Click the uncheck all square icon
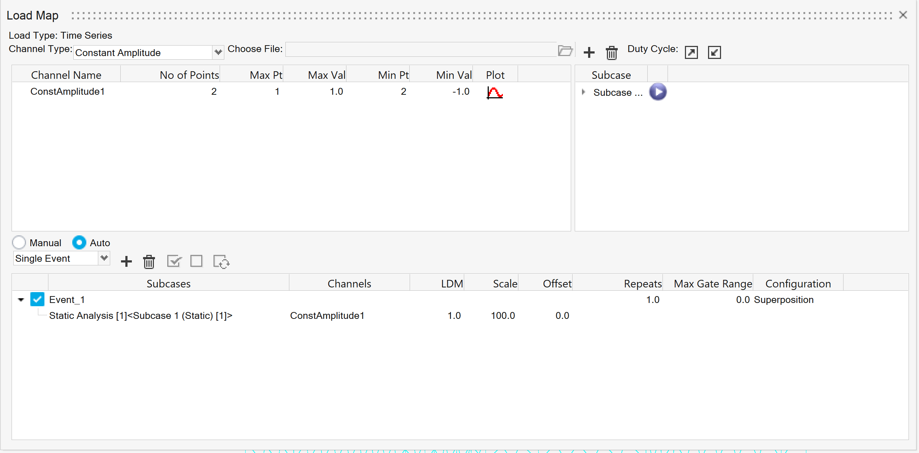 197,261
